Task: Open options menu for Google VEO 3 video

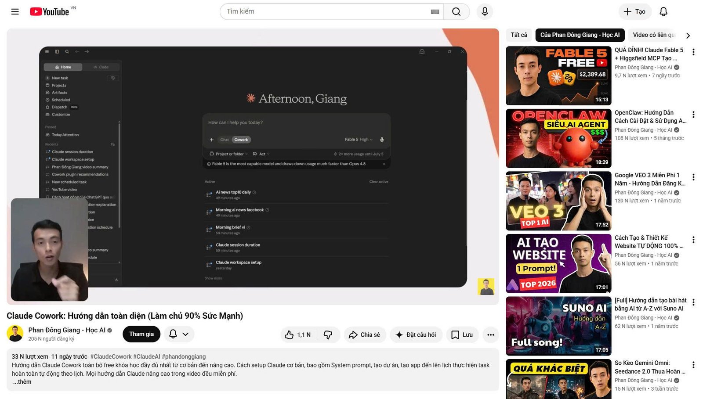Action: point(693,177)
